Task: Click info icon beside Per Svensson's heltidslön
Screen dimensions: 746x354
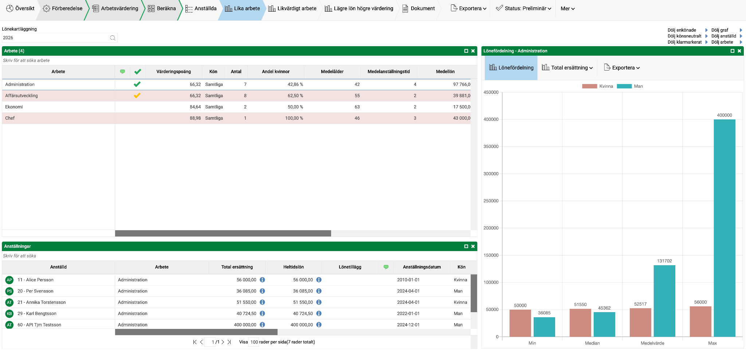Action: click(x=319, y=291)
